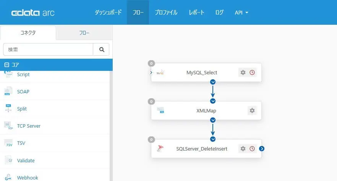Click the count badge on MySQL_Select
337x181 pixels.
151,63
